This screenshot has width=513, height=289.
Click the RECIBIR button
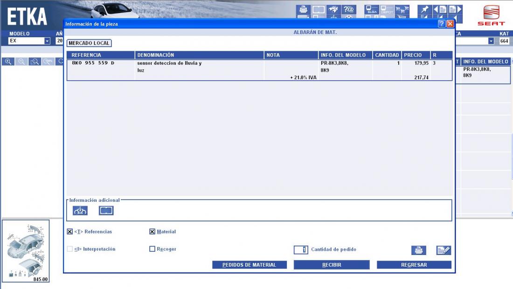point(332,265)
